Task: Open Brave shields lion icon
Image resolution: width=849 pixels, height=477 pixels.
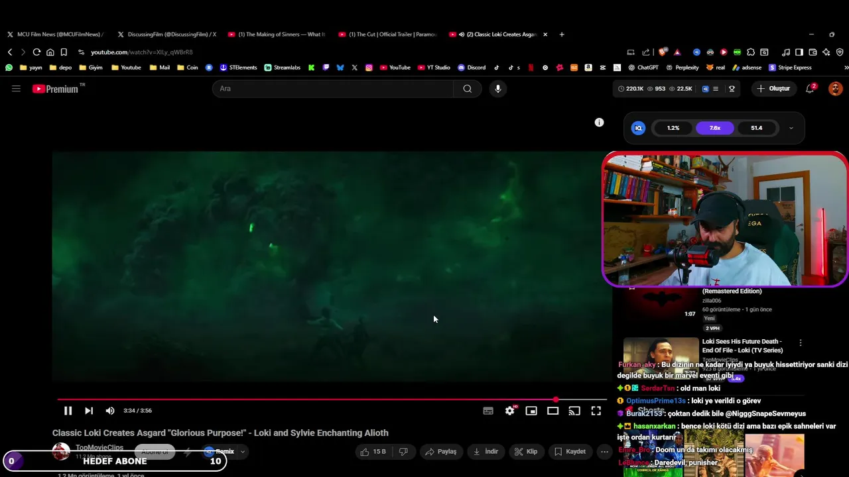Action: point(663,52)
